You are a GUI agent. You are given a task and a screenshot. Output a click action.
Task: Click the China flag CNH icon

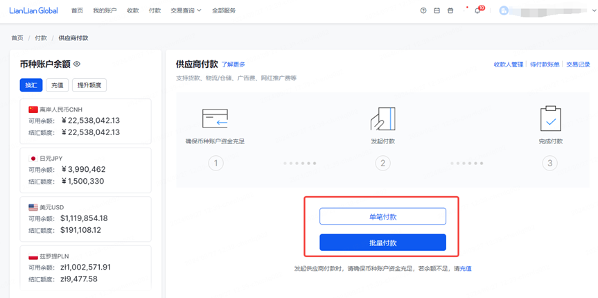(x=33, y=109)
